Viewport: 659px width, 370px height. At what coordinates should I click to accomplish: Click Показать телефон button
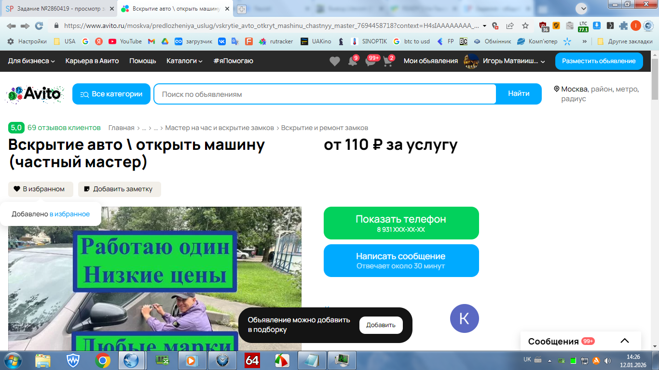pyautogui.click(x=401, y=223)
